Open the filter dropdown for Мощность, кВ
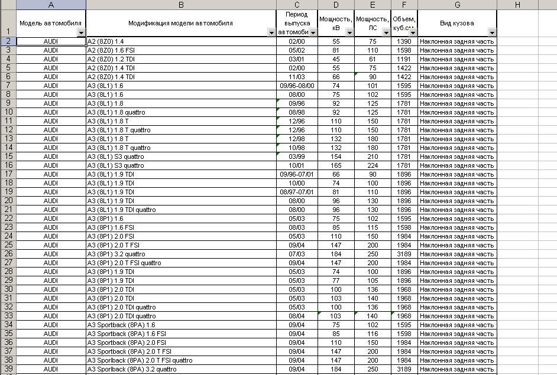The height and width of the screenshot is (375, 557). pos(349,32)
